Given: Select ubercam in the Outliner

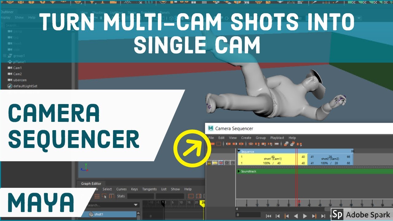Looking at the screenshot, I should 20,80.
